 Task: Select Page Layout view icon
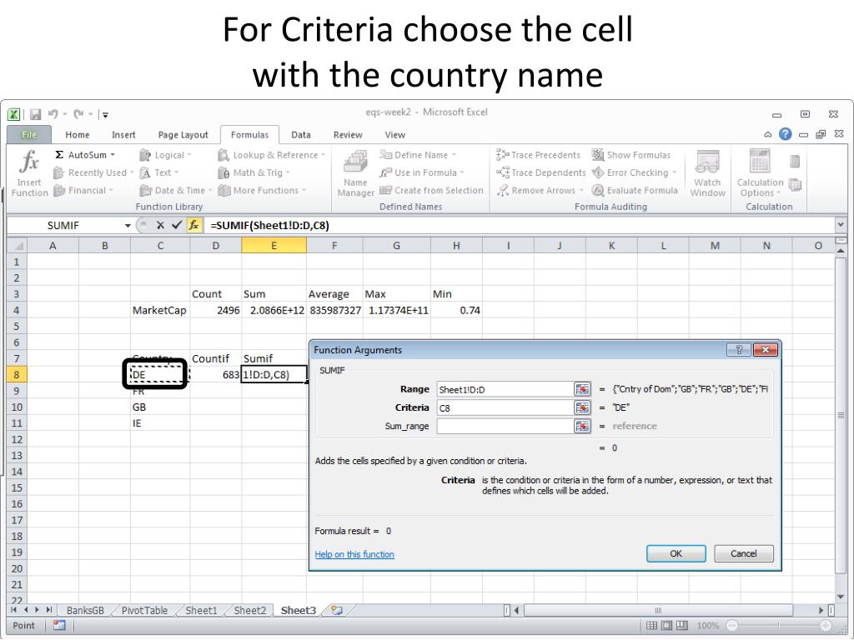pos(666,626)
